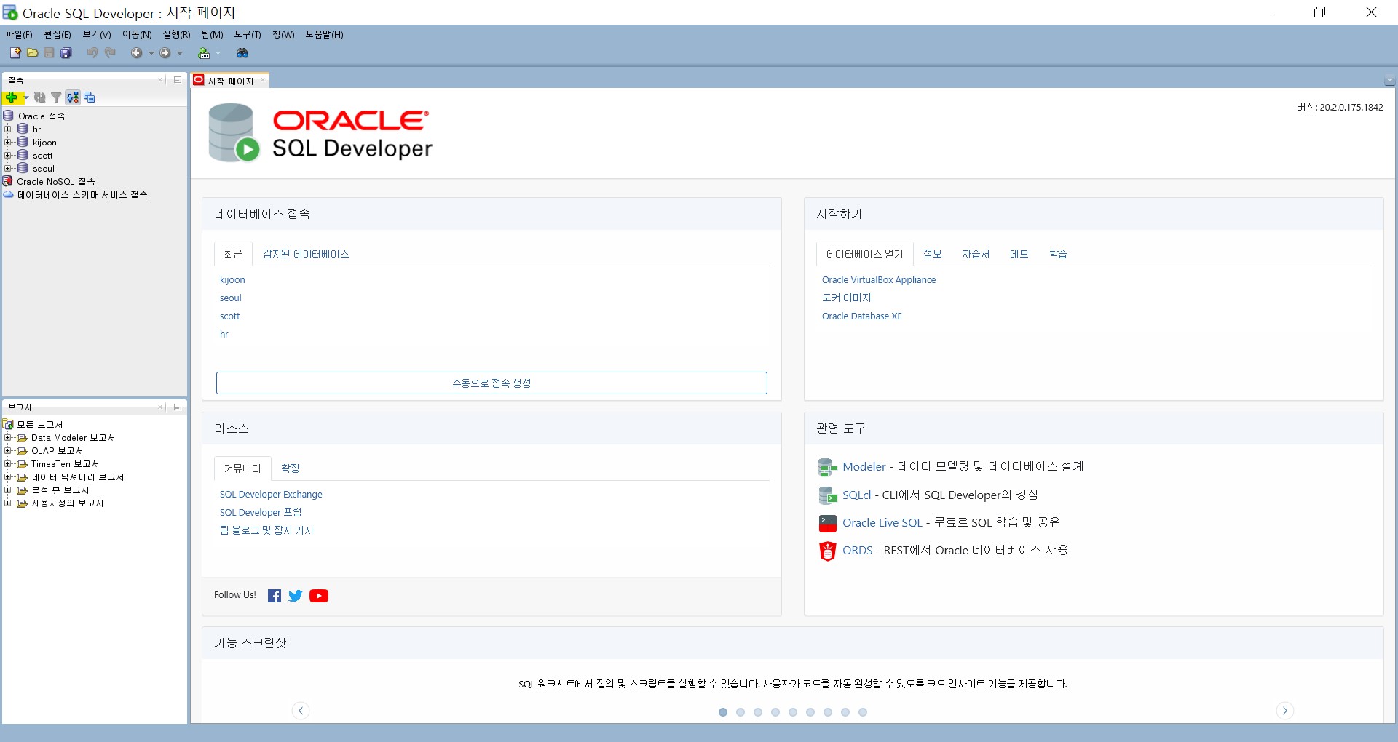
Task: Switch to 자습서 tab in 시작하기
Action: 976,254
